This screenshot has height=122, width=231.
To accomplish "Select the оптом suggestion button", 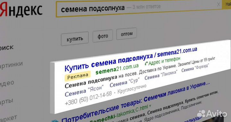I will [126, 34].
